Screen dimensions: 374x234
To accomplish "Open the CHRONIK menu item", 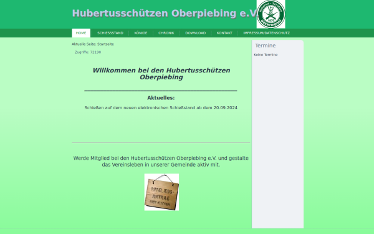I will pos(166,33).
